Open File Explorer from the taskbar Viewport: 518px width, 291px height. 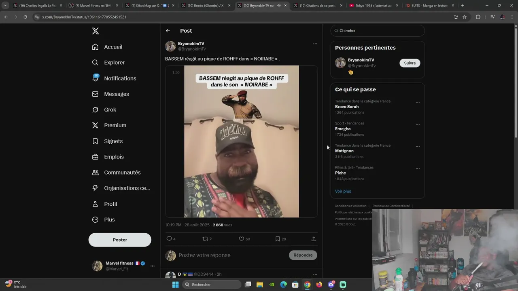[x=260, y=285]
